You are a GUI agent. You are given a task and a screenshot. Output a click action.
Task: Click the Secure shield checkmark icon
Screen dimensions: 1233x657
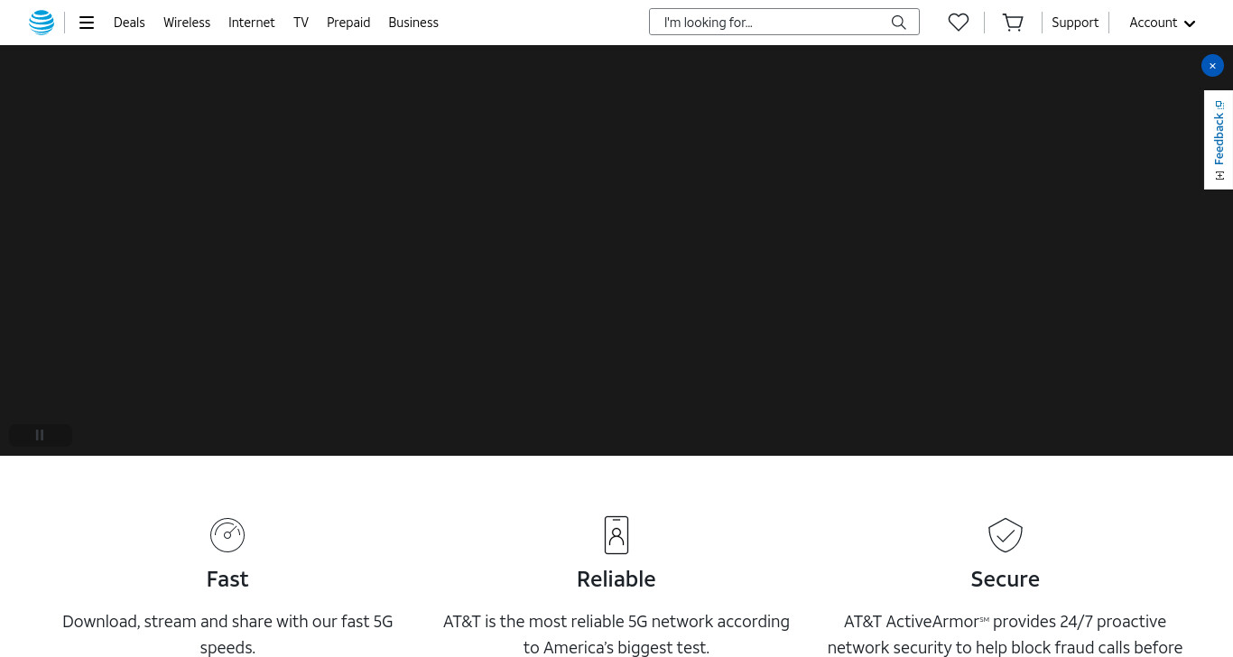pyautogui.click(x=1006, y=535)
